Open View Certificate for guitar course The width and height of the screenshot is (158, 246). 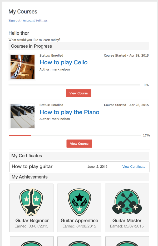[134, 167]
